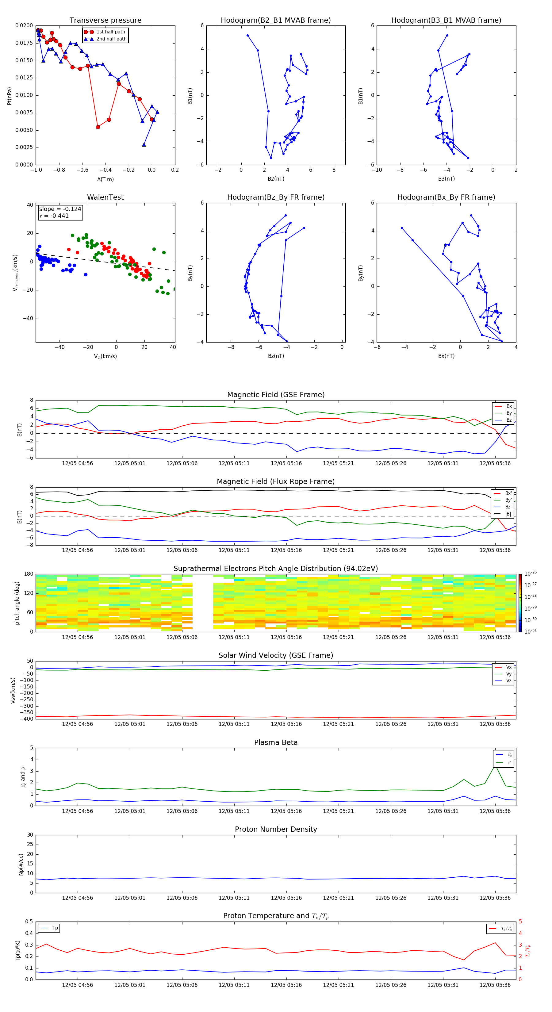Click the "pitch angle (deg)" y-axis label
This screenshot has height=1012, width=552.
click(17, 603)
